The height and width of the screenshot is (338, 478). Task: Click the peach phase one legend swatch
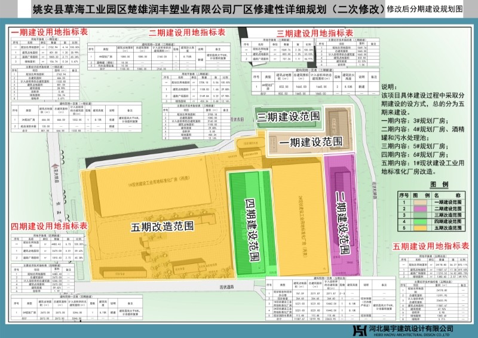tap(420, 202)
